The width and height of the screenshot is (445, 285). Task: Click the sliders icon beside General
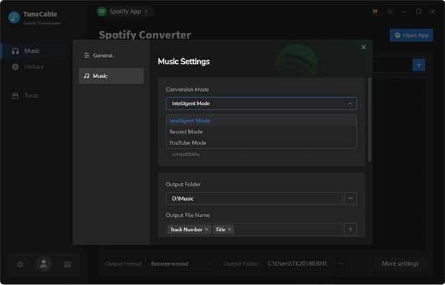point(87,55)
